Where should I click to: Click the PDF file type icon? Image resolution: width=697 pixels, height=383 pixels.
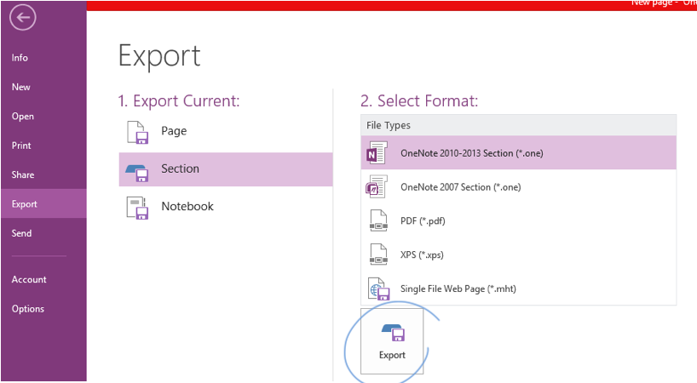pos(378,220)
